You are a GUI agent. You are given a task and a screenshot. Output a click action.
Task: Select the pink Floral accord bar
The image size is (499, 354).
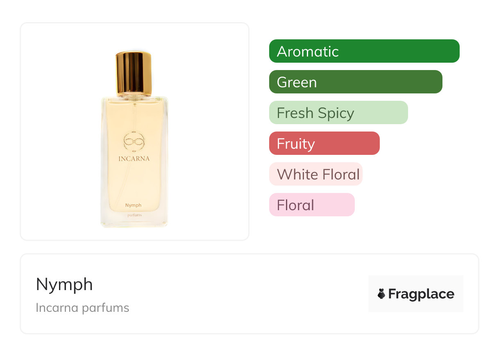(x=311, y=205)
